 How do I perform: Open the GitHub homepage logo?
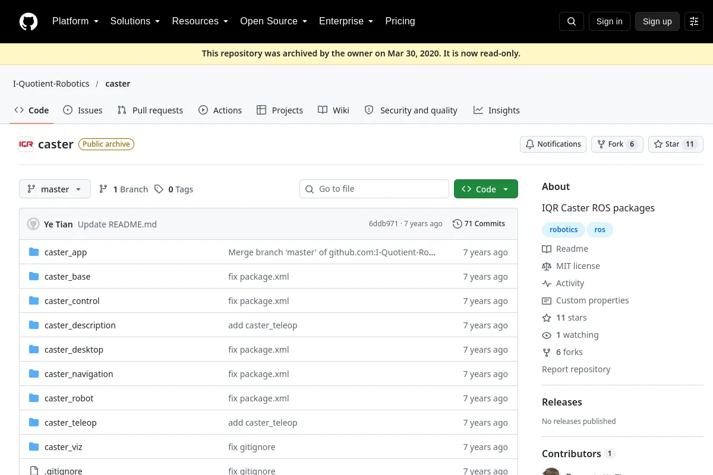pos(29,21)
